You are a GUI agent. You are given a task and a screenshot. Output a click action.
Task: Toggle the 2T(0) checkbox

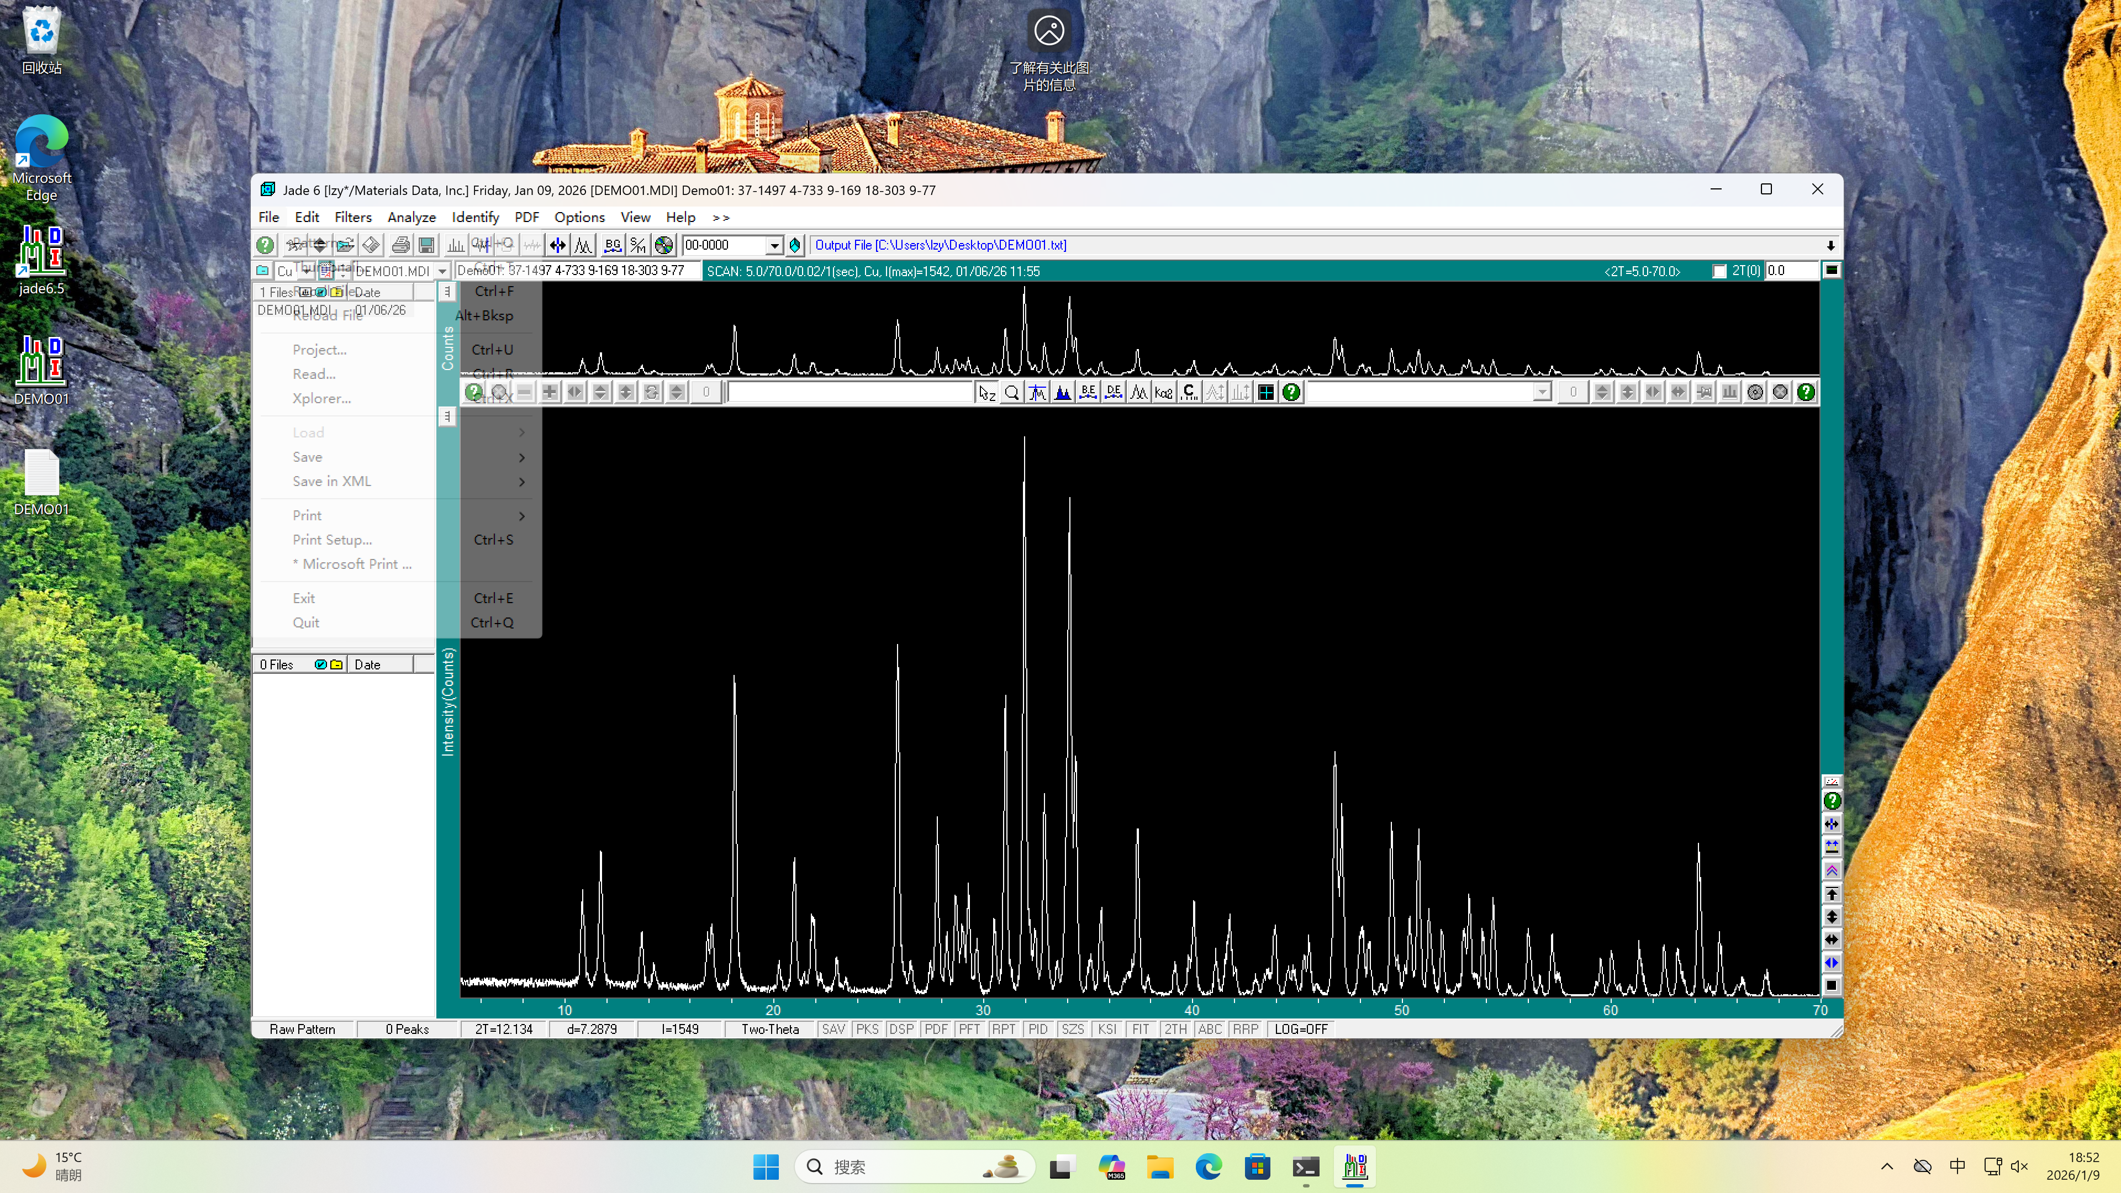point(1719,271)
